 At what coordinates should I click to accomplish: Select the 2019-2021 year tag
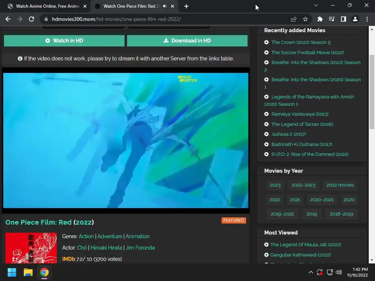pyautogui.click(x=282, y=214)
